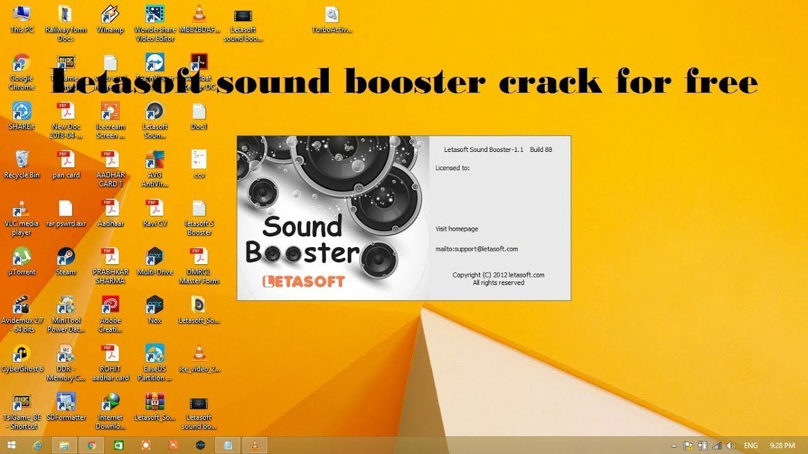Screen dimensions: 808x454
Task: Launch Wondershare Video Editor from desktop
Action: tap(155, 24)
